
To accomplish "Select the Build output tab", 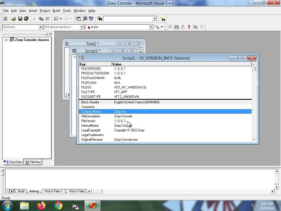I will point(21,191).
